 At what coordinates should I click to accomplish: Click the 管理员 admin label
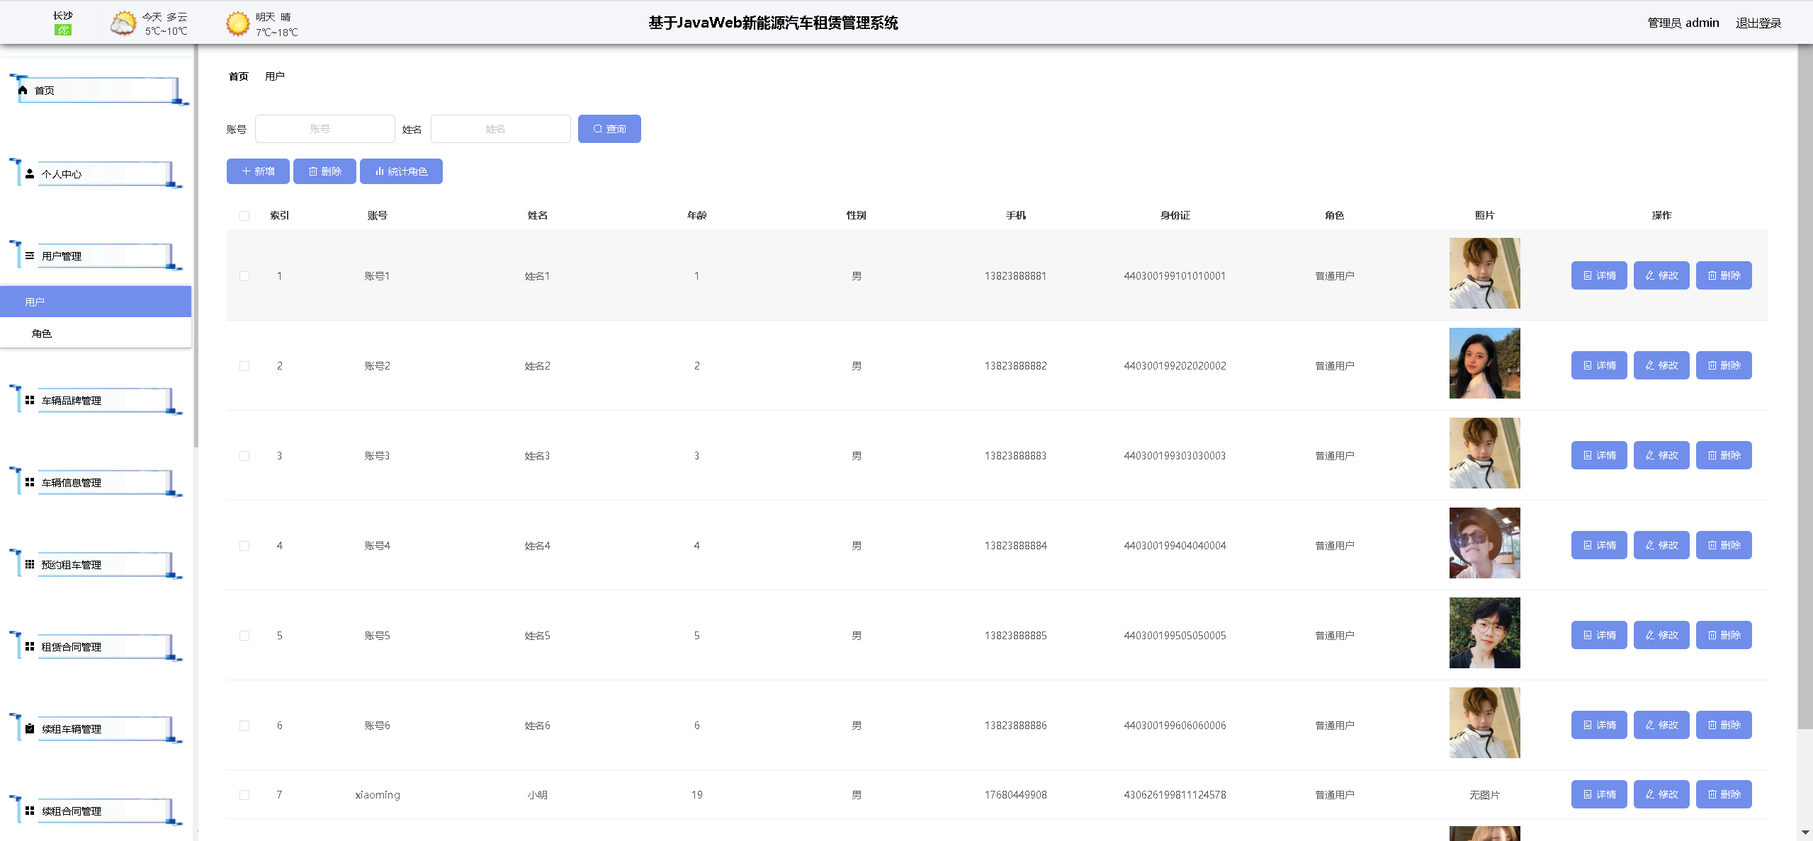pyautogui.click(x=1683, y=23)
